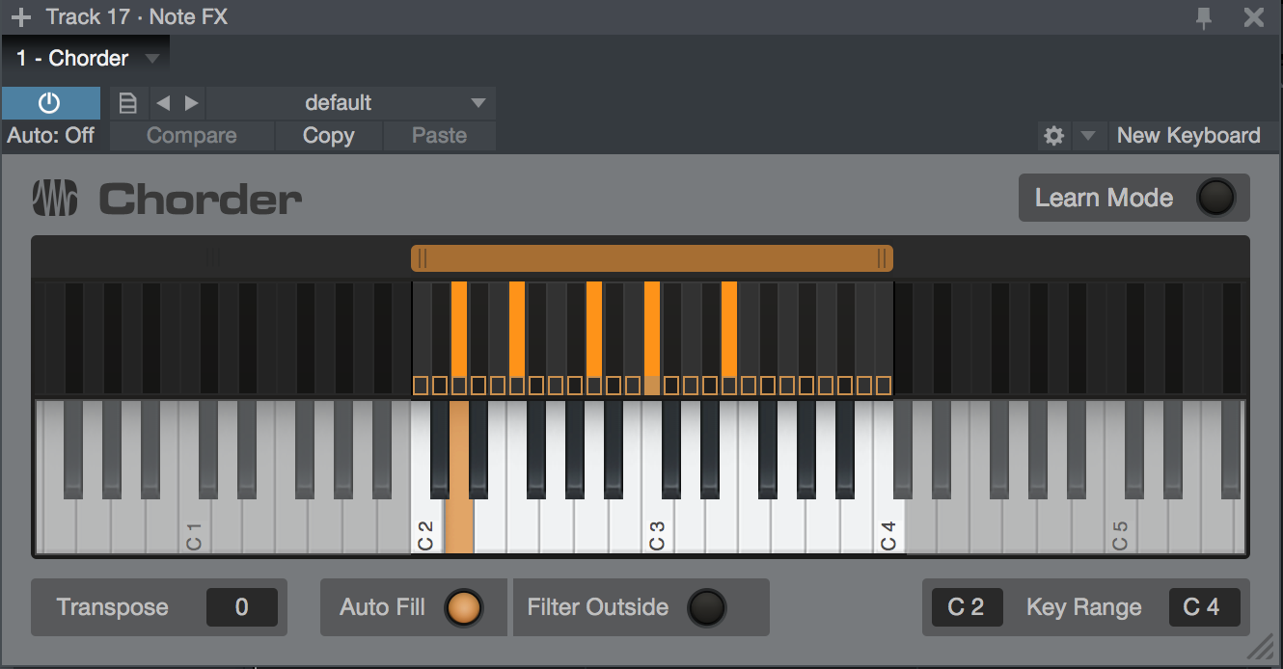Close the Note FX window
This screenshot has height=669, width=1283.
pyautogui.click(x=1254, y=17)
